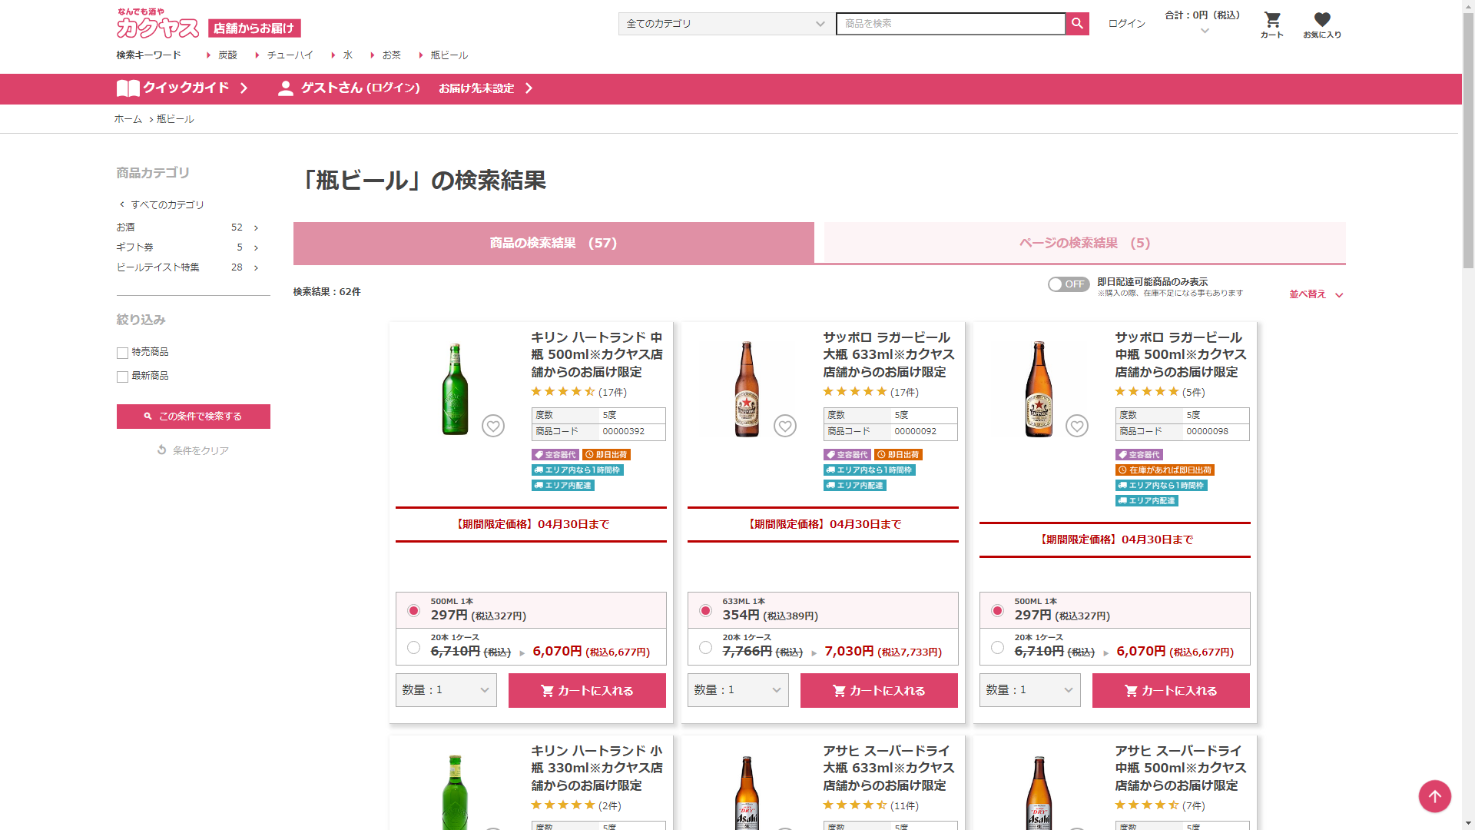Select 20本 1ケース option for Kirin Heartland 500ml

point(414,648)
